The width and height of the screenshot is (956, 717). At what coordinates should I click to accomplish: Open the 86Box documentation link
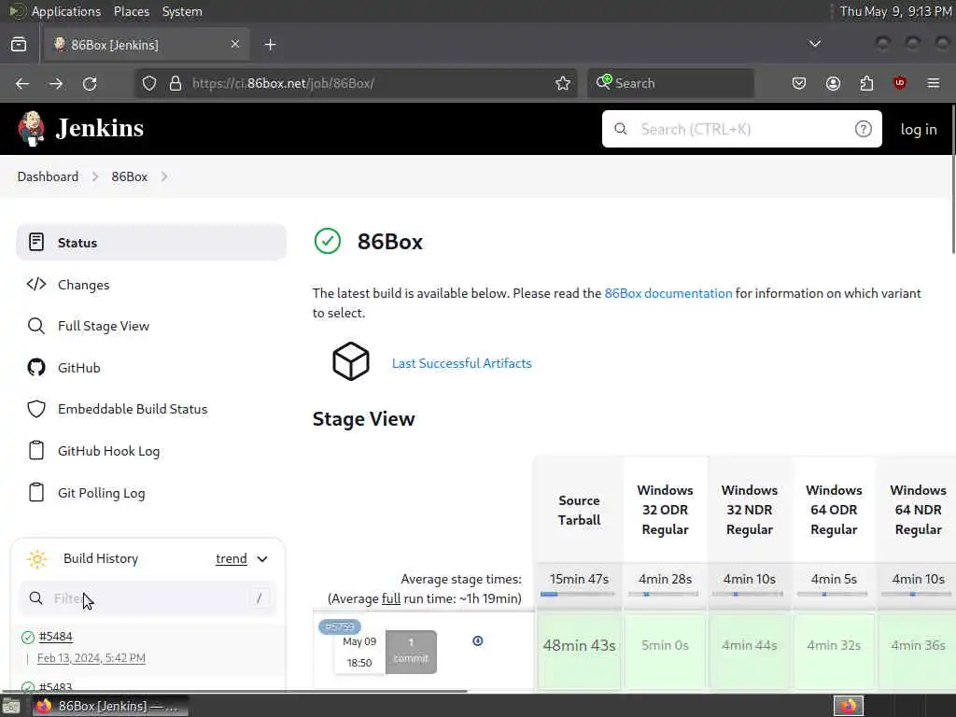pyautogui.click(x=668, y=293)
